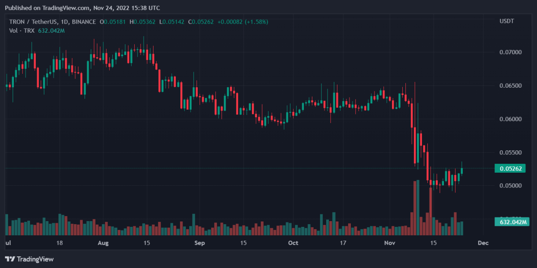This screenshot has height=268, width=537.
Task: Select the Sep label on time axis
Action: pyautogui.click(x=200, y=243)
